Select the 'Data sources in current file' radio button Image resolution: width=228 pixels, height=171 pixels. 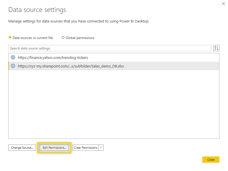tap(10, 38)
